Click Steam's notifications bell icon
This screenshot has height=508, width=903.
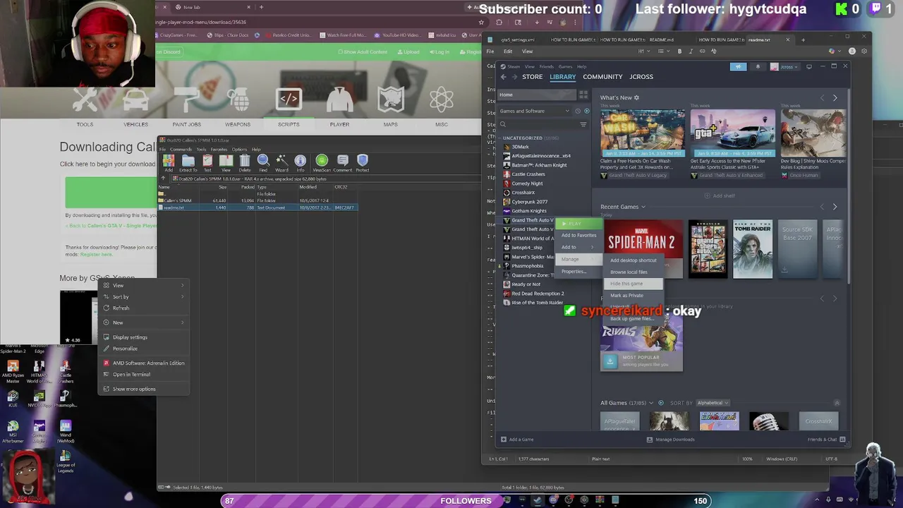(x=758, y=66)
